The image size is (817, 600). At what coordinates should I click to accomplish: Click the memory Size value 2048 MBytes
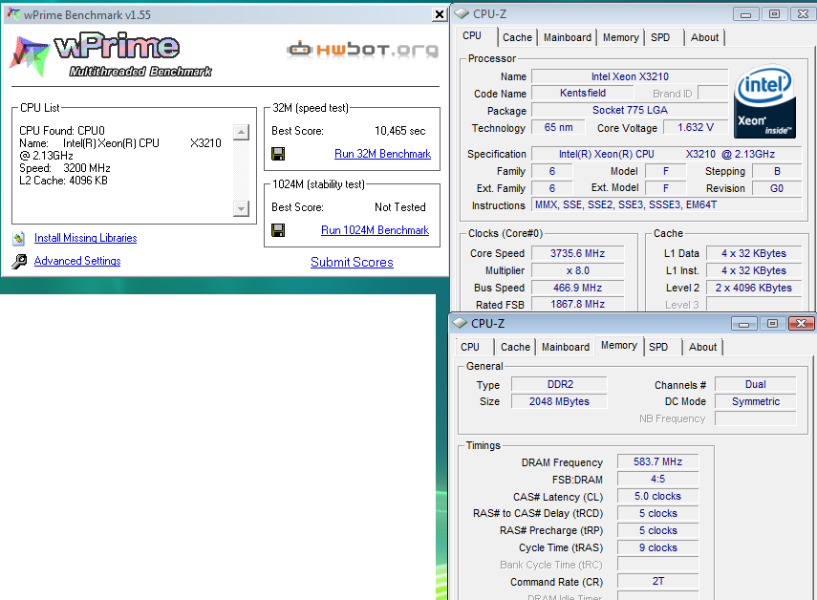pos(559,401)
